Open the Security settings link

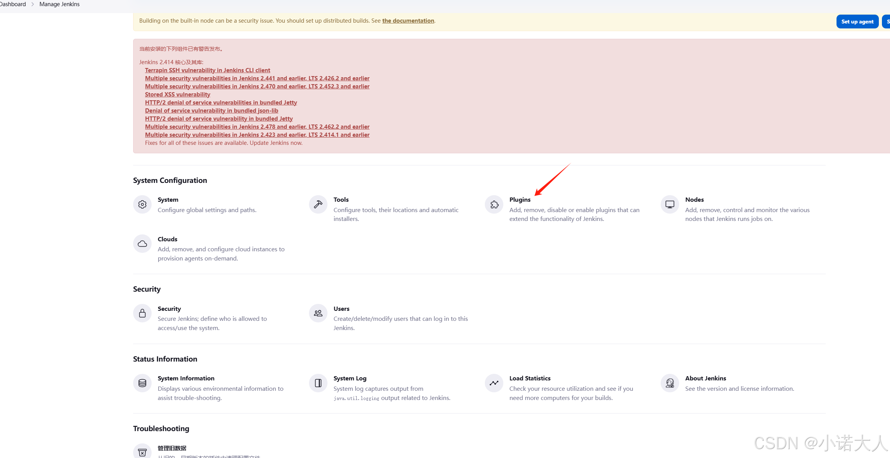coord(169,309)
